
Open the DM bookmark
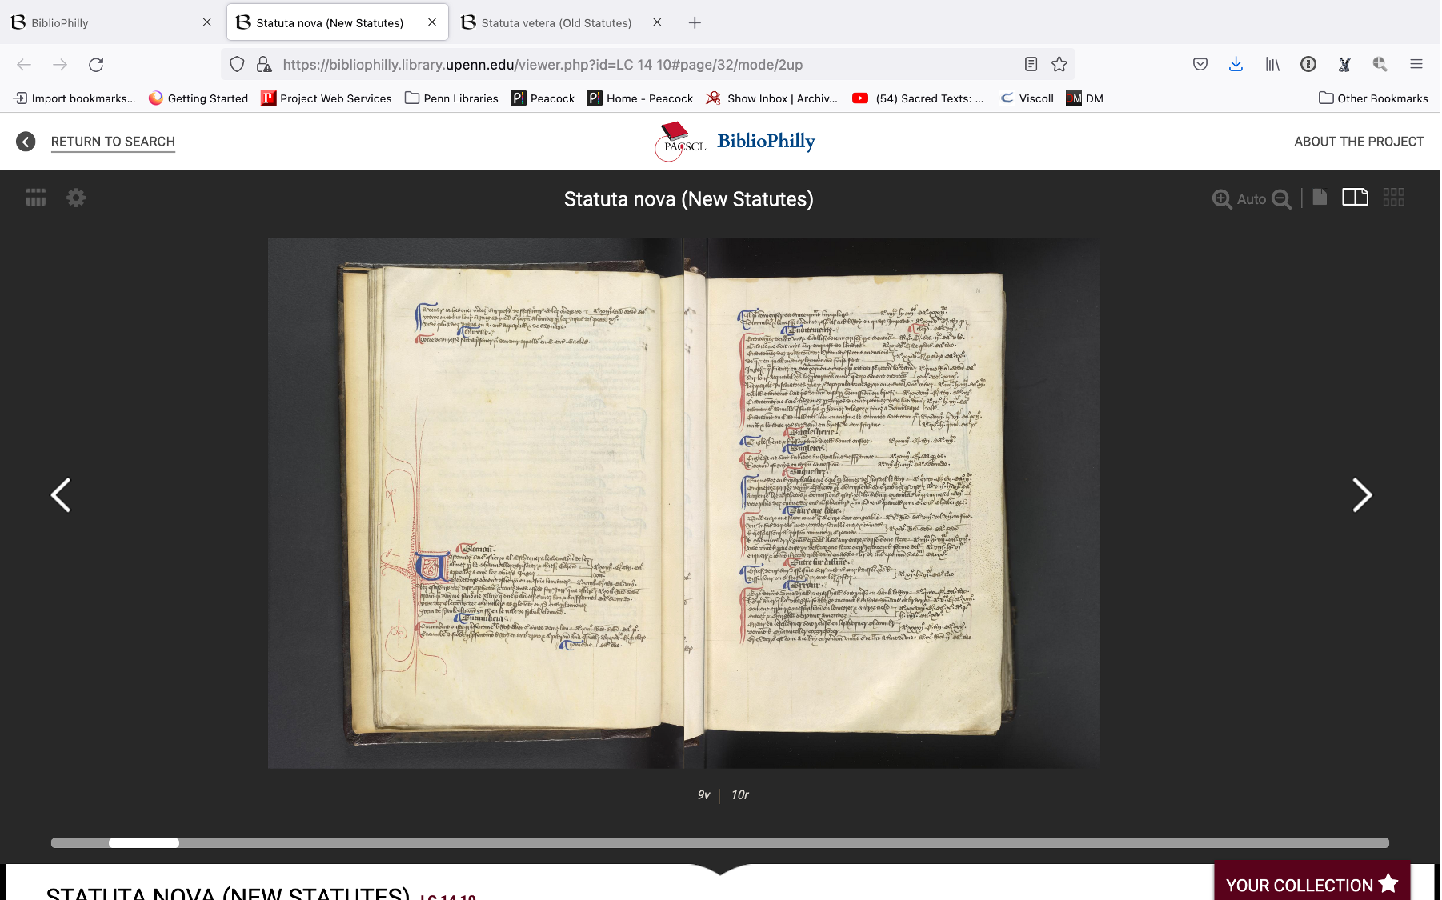pyautogui.click(x=1085, y=98)
